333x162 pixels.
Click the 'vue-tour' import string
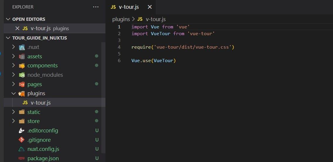point(201,34)
